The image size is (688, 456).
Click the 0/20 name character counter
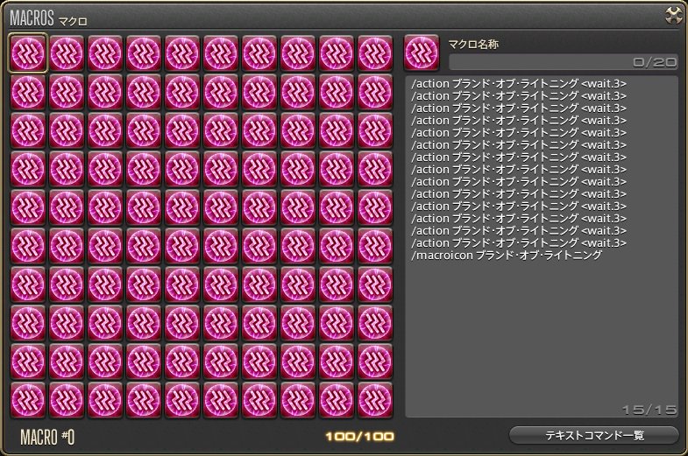click(x=655, y=62)
